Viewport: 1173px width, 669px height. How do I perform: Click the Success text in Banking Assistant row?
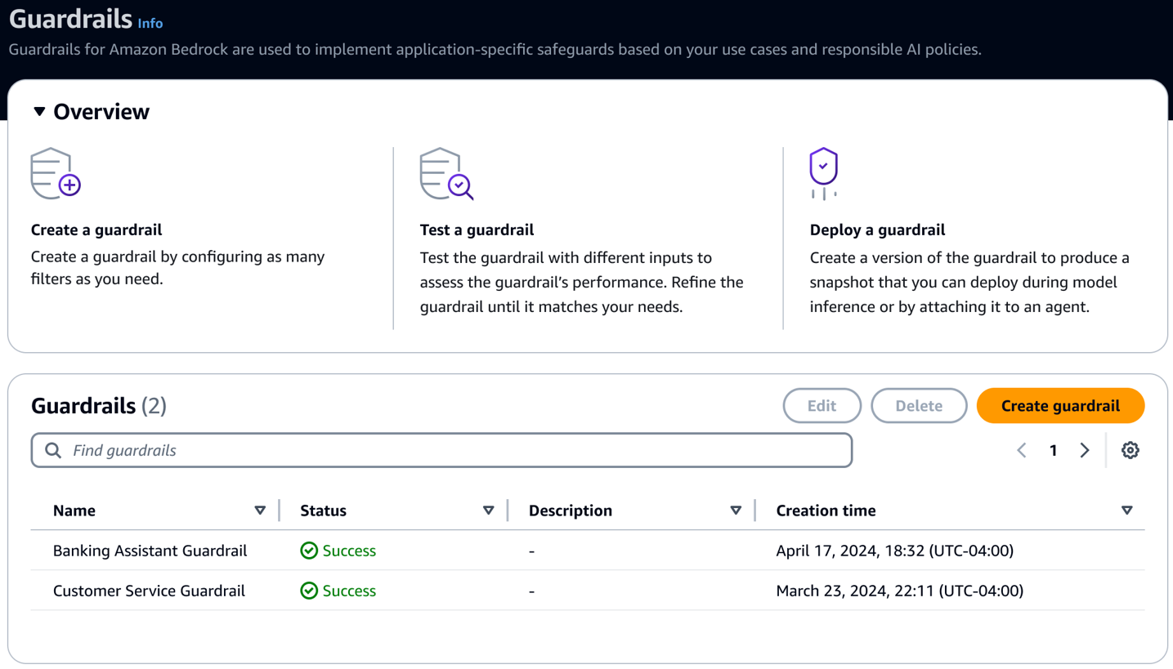[x=349, y=551]
